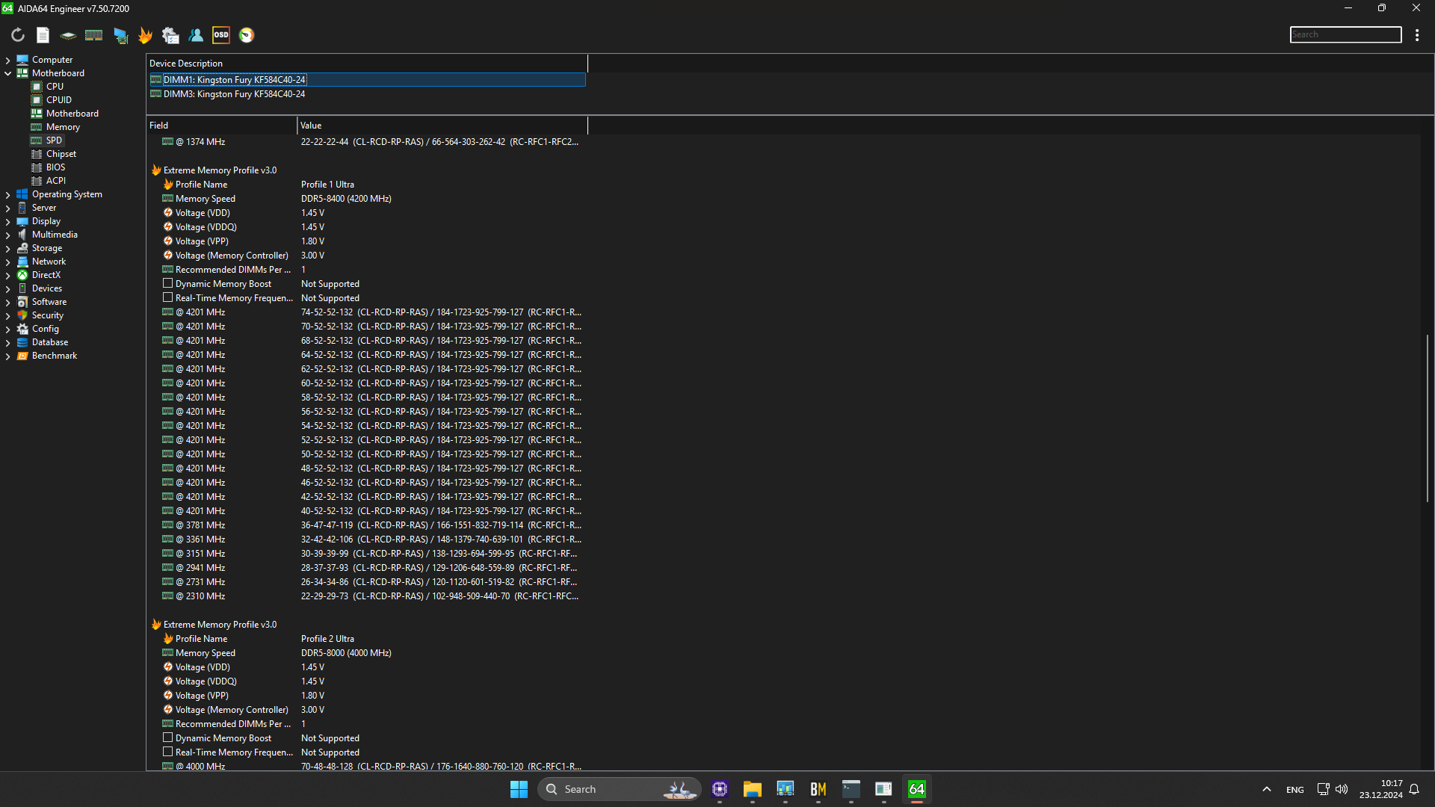This screenshot has height=807, width=1435.
Task: Expand the Server tree node
Action: [x=7, y=208]
